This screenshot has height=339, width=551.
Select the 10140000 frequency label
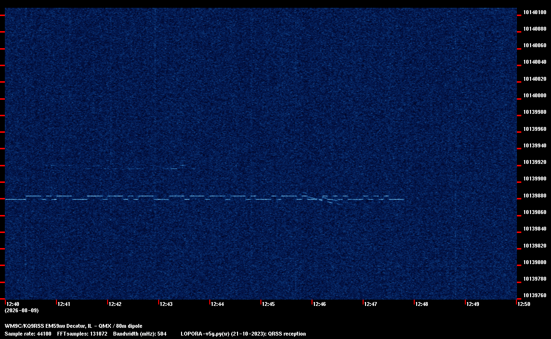(x=535, y=95)
